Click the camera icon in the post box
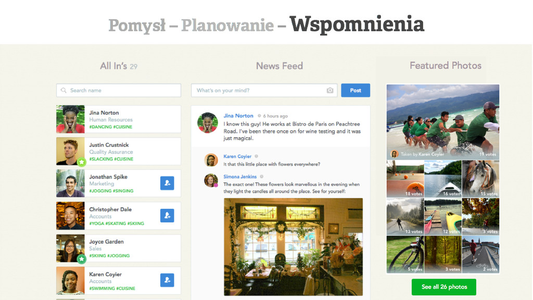The height and width of the screenshot is (300, 533). pyautogui.click(x=329, y=91)
